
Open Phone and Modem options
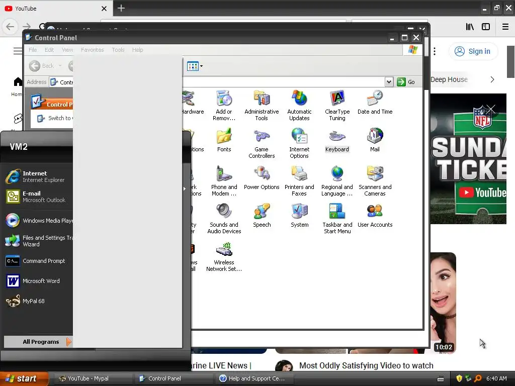click(224, 181)
